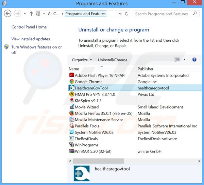This screenshot has height=185, width=204.
Task: Select the WinPrograms icon
Action: pos(72,145)
